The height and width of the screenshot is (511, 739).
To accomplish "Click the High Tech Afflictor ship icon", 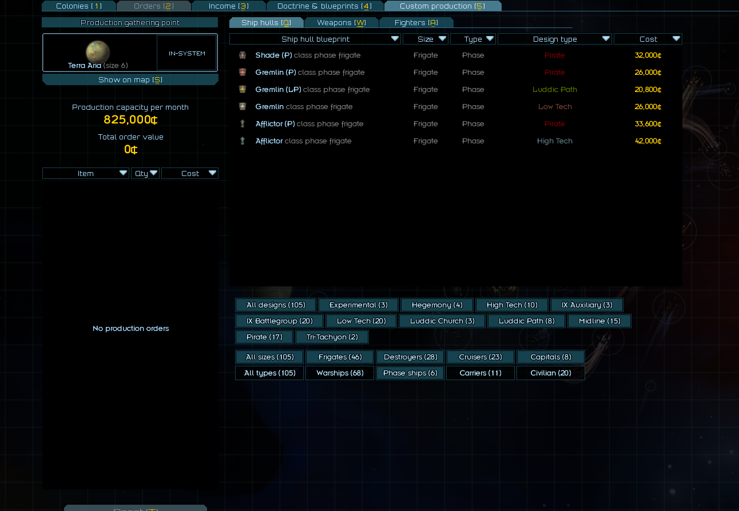I will click(x=243, y=141).
